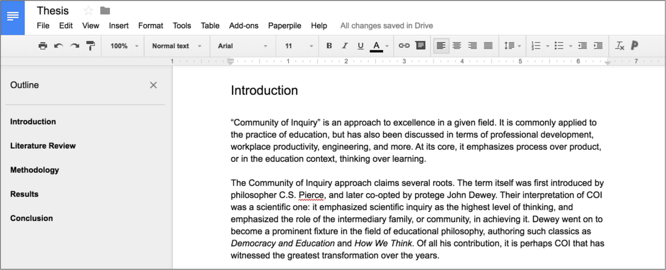Close the Outline panel

coord(153,85)
